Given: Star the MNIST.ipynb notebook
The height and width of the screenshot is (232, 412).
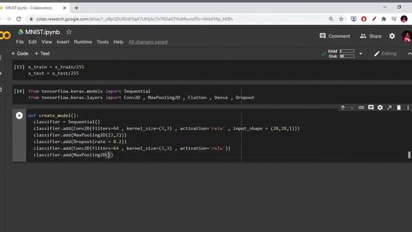Looking at the screenshot, I should tap(69, 32).
